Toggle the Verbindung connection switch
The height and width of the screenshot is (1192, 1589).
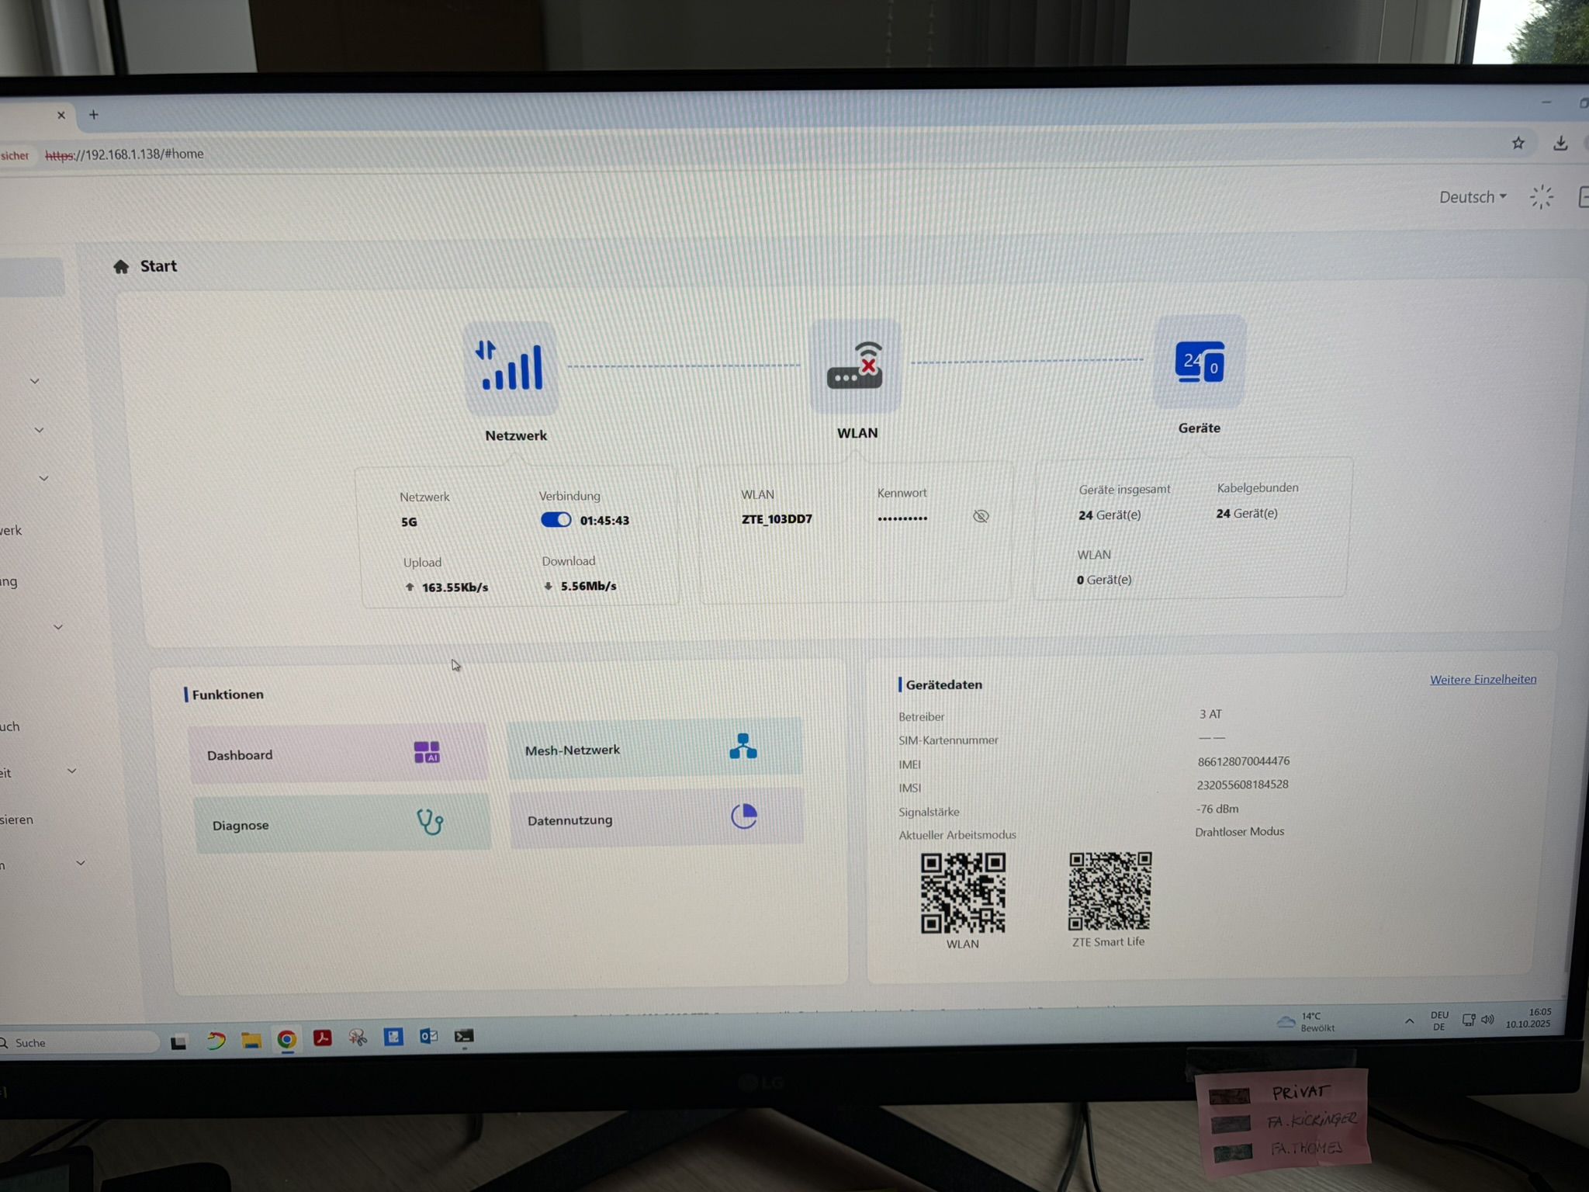556,520
